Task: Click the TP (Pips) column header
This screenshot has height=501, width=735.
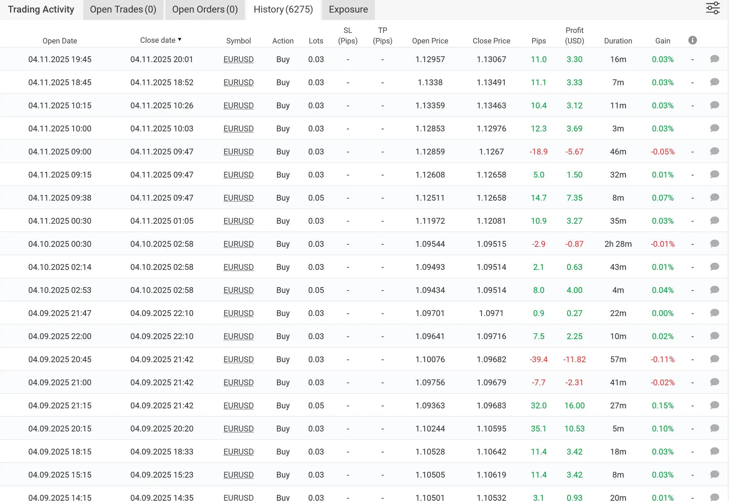Action: click(382, 35)
